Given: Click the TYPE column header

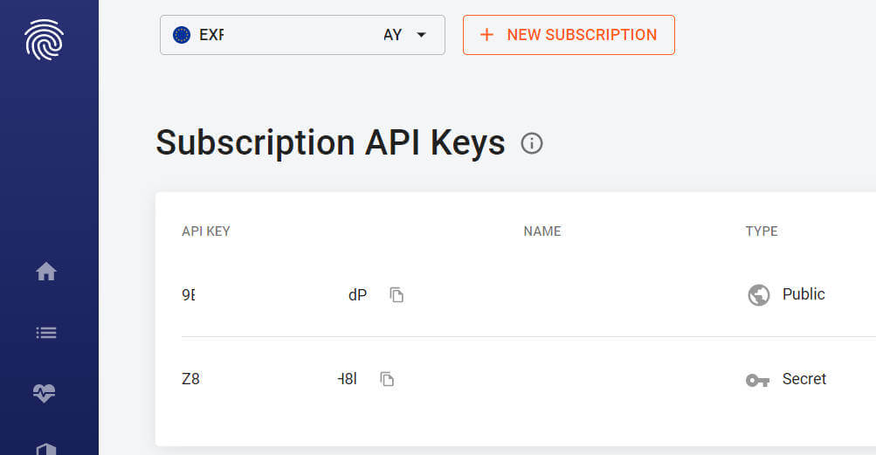Looking at the screenshot, I should [761, 231].
